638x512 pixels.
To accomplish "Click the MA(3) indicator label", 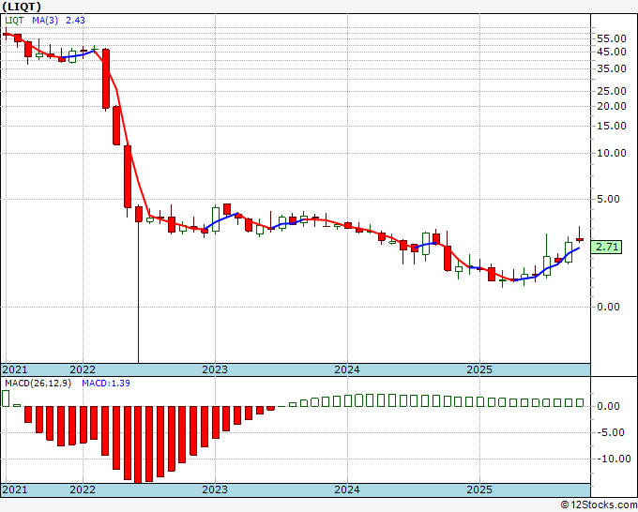I will click(x=45, y=21).
